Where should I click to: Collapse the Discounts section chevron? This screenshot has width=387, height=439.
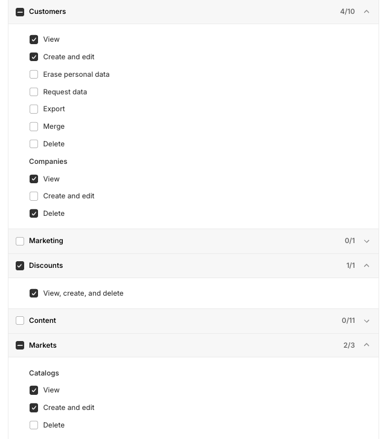[x=366, y=265]
